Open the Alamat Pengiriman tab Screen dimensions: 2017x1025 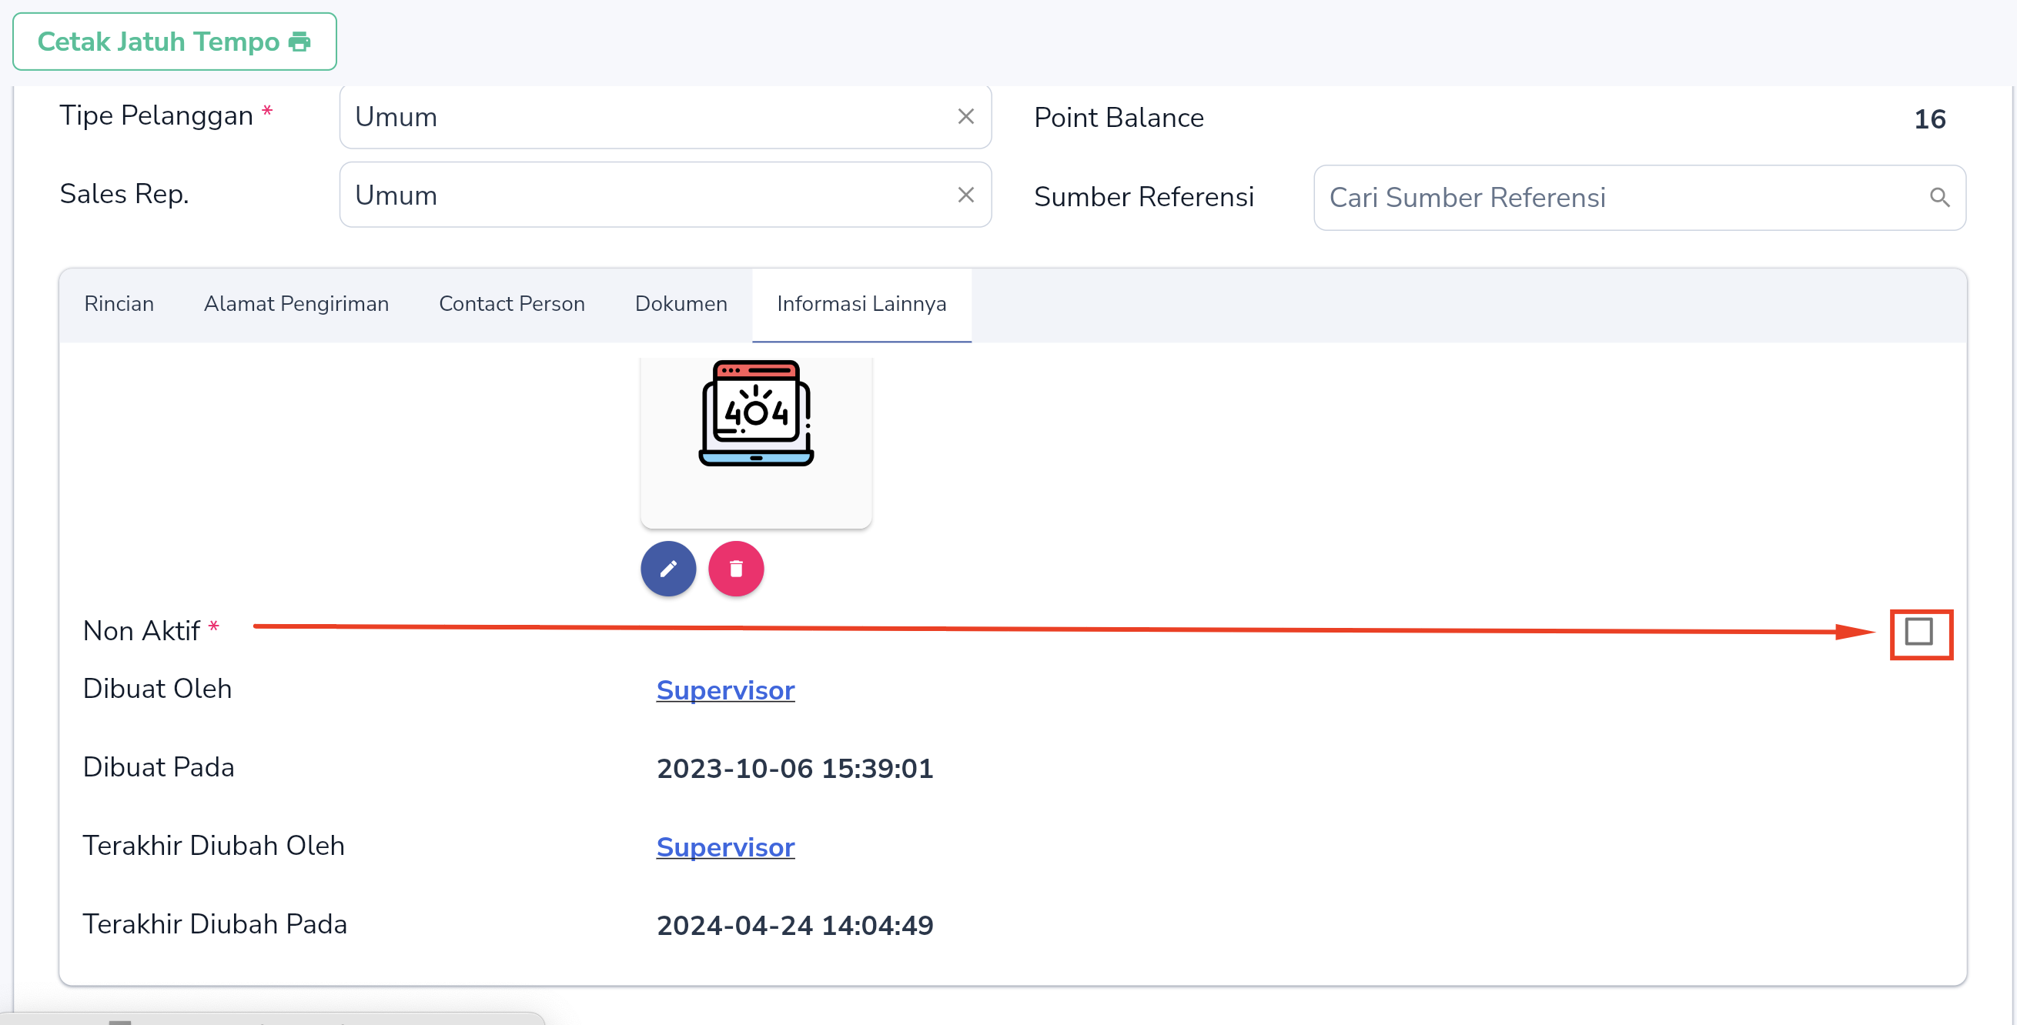[296, 304]
